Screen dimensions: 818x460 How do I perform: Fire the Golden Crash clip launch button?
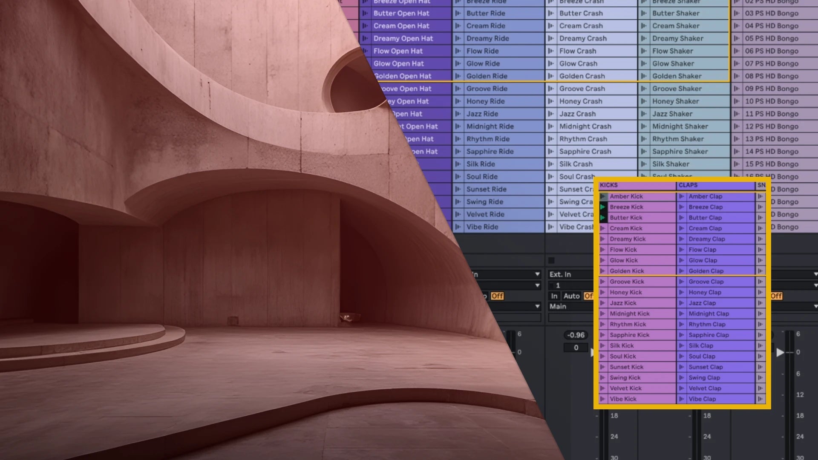point(551,76)
